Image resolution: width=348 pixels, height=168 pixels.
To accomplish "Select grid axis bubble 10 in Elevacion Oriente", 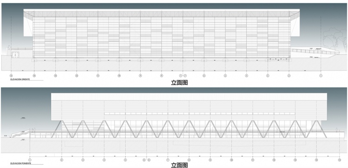I will point(119,76).
